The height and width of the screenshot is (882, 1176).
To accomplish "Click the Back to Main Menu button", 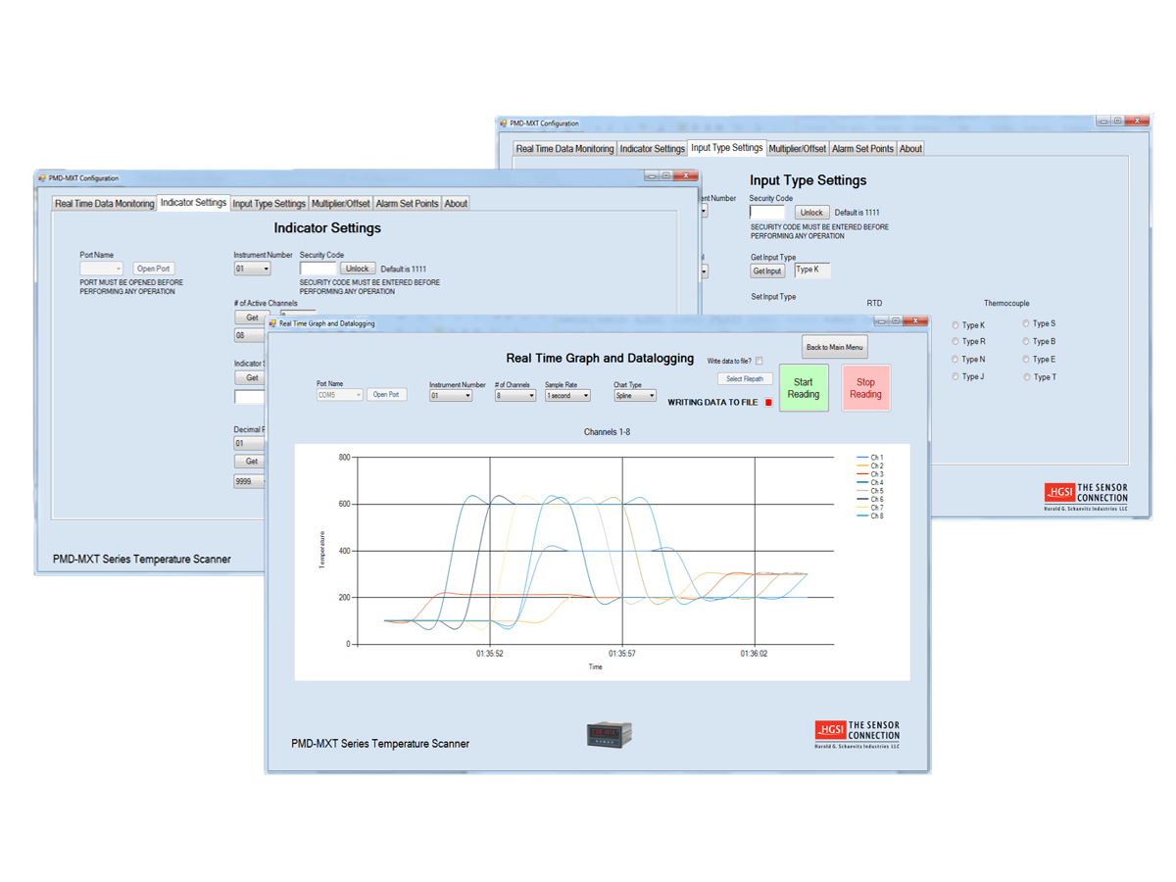I will pos(834,346).
